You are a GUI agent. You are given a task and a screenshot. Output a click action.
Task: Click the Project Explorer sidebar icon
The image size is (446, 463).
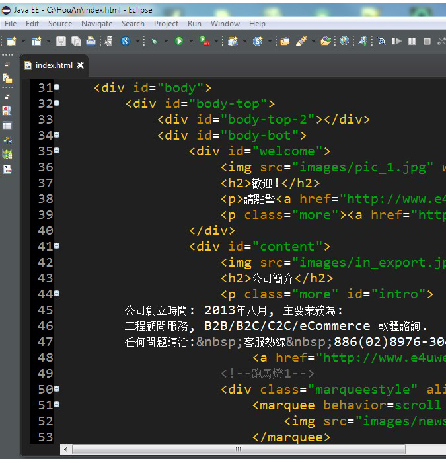coord(7,79)
